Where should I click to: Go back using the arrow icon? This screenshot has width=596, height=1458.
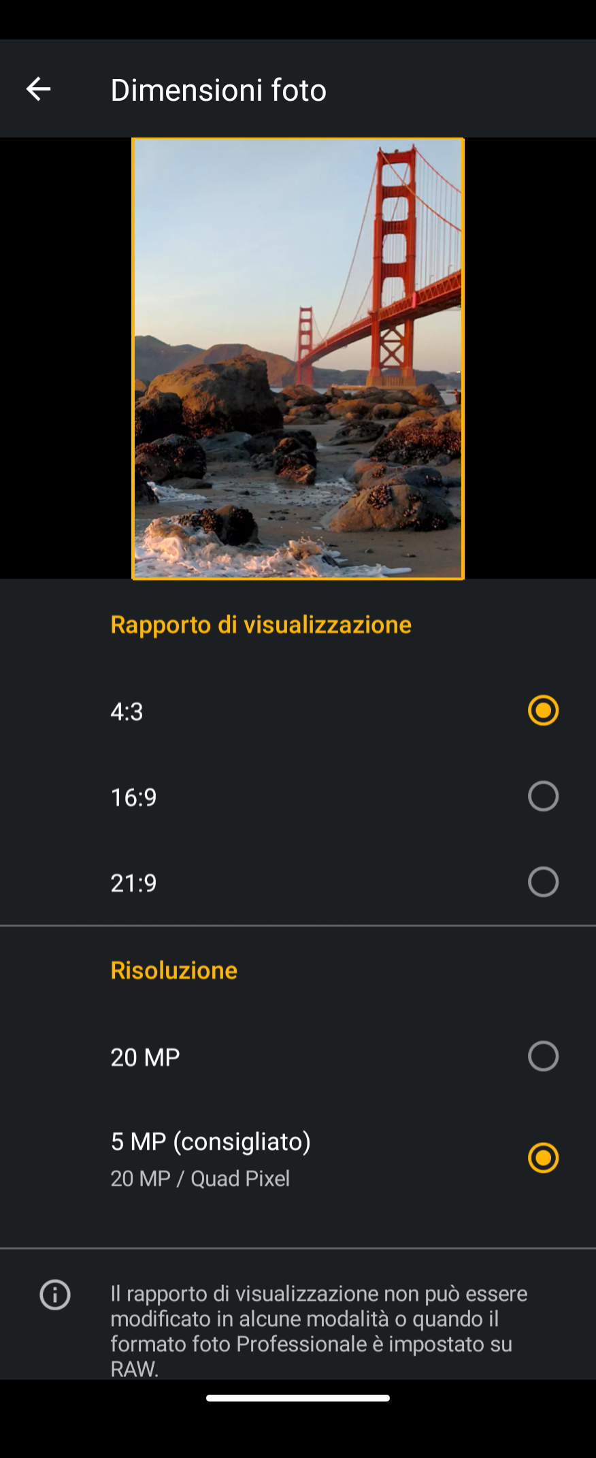coord(38,89)
